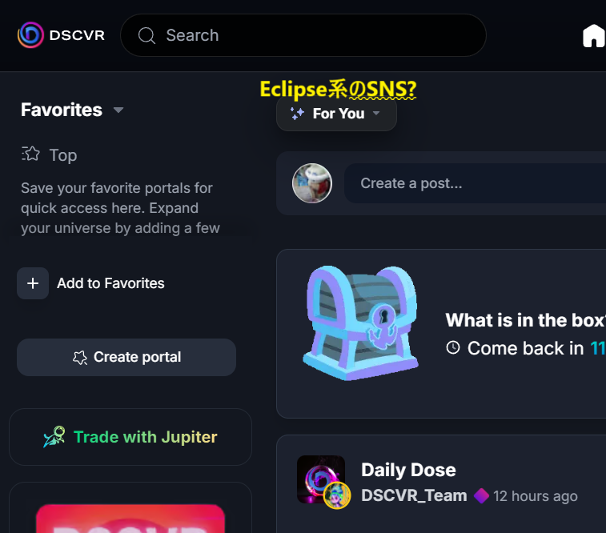Open the DSCVR_Team profile link
The height and width of the screenshot is (533, 606).
[414, 495]
